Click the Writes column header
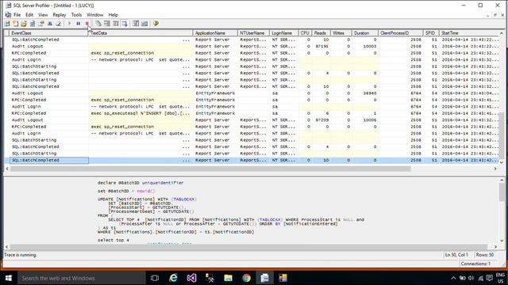This screenshot has width=508, height=285. click(x=341, y=33)
